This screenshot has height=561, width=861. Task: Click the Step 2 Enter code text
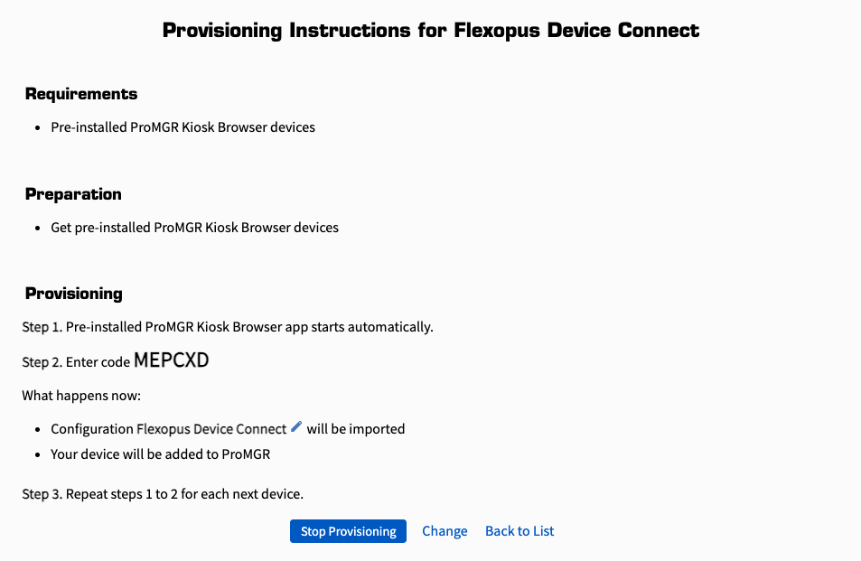77,362
